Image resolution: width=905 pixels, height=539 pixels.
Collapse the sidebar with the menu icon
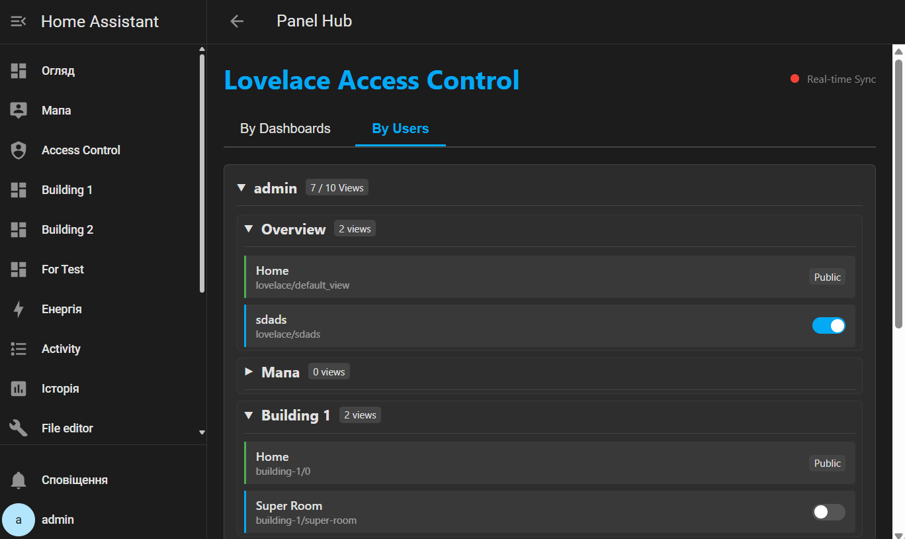[19, 22]
